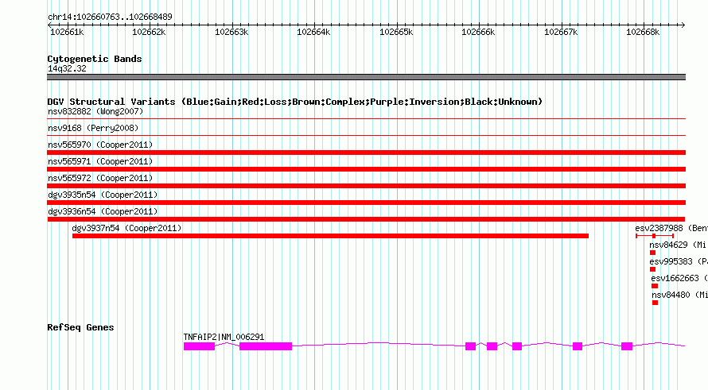Click the 102667k ruler tick label

(x=561, y=32)
